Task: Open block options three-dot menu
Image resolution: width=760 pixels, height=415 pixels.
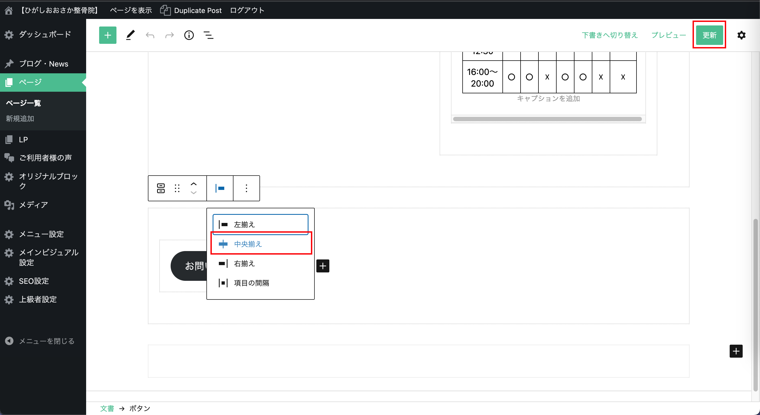Action: point(246,188)
